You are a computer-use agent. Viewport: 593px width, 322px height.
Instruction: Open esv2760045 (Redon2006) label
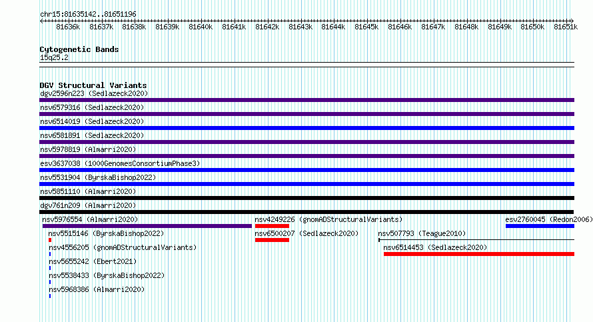(549, 219)
